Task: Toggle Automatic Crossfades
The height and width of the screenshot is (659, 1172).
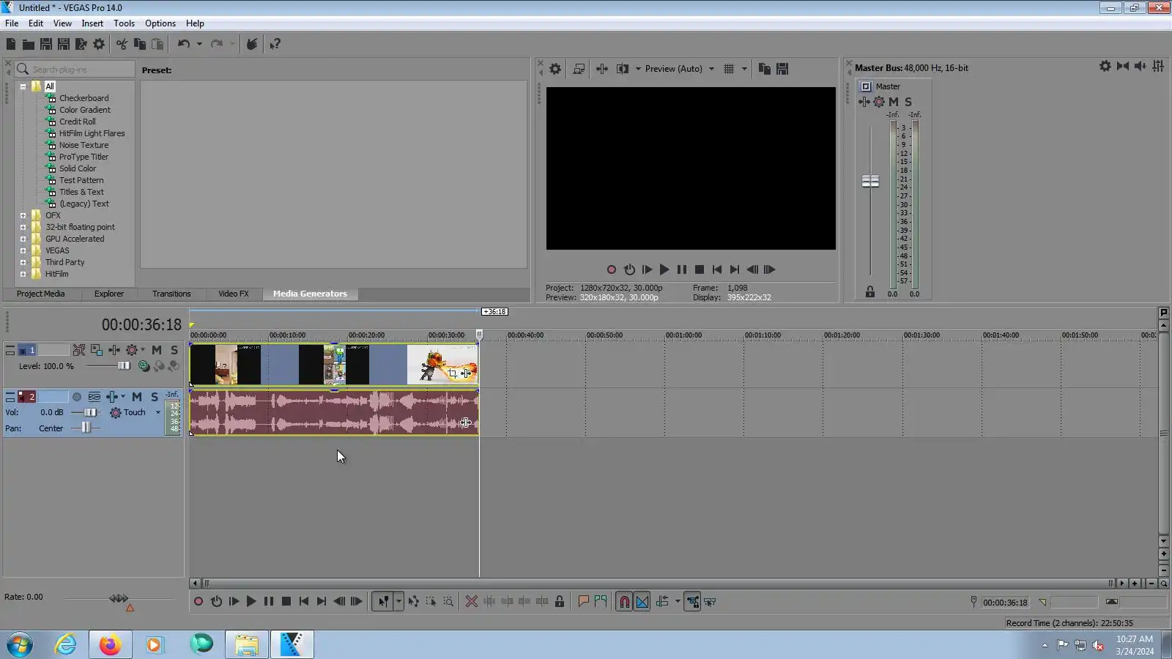Action: click(642, 602)
